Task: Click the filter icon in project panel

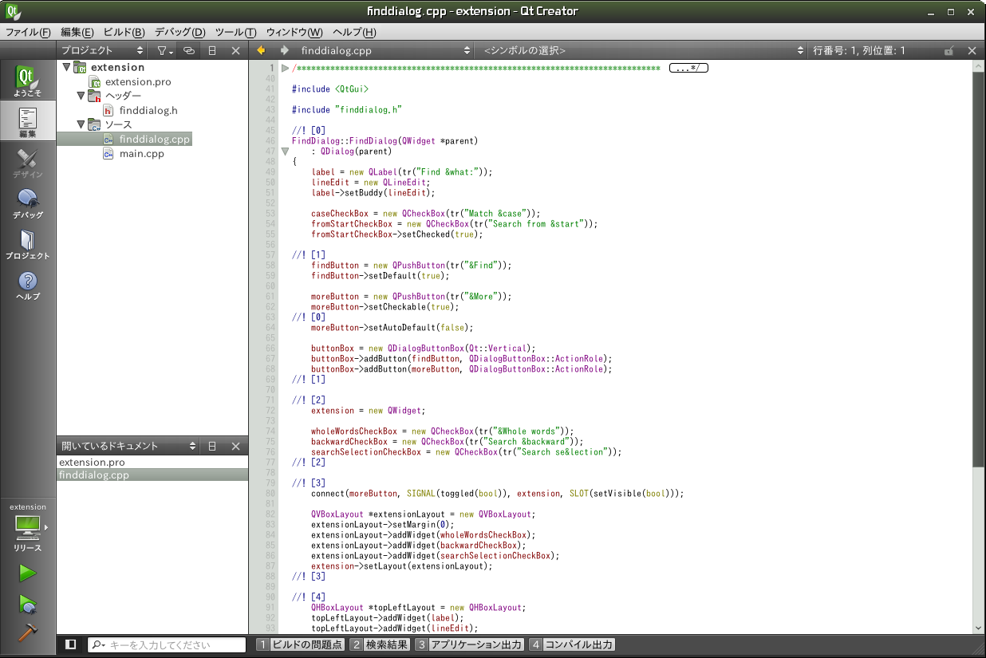Action: click(x=164, y=50)
